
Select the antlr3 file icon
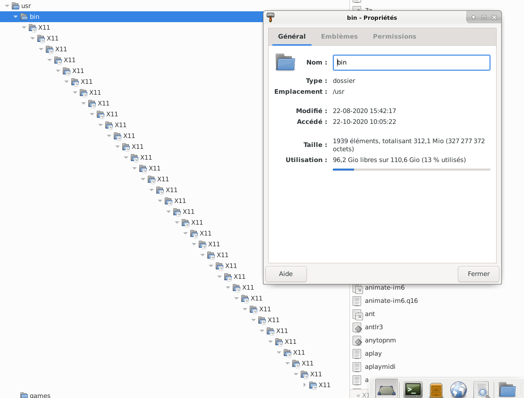coord(357,327)
